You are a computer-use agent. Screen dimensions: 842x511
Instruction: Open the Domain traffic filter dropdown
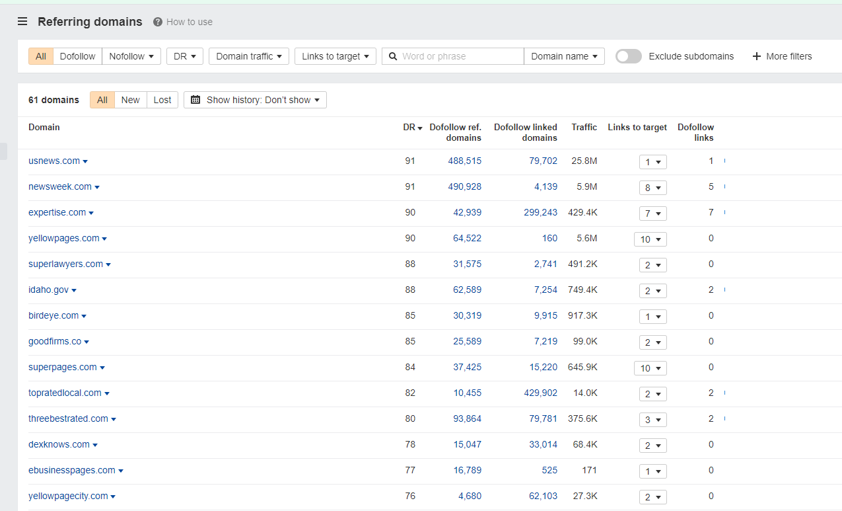(x=249, y=56)
